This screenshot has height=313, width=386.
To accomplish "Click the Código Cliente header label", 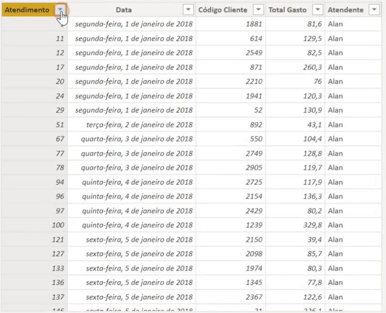I will point(223,10).
